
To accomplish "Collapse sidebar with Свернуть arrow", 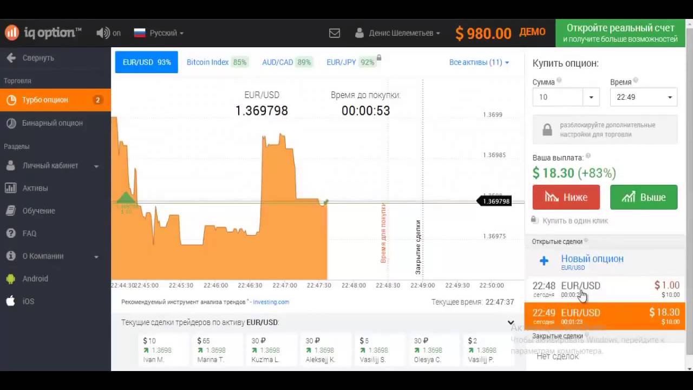I will (x=30, y=58).
